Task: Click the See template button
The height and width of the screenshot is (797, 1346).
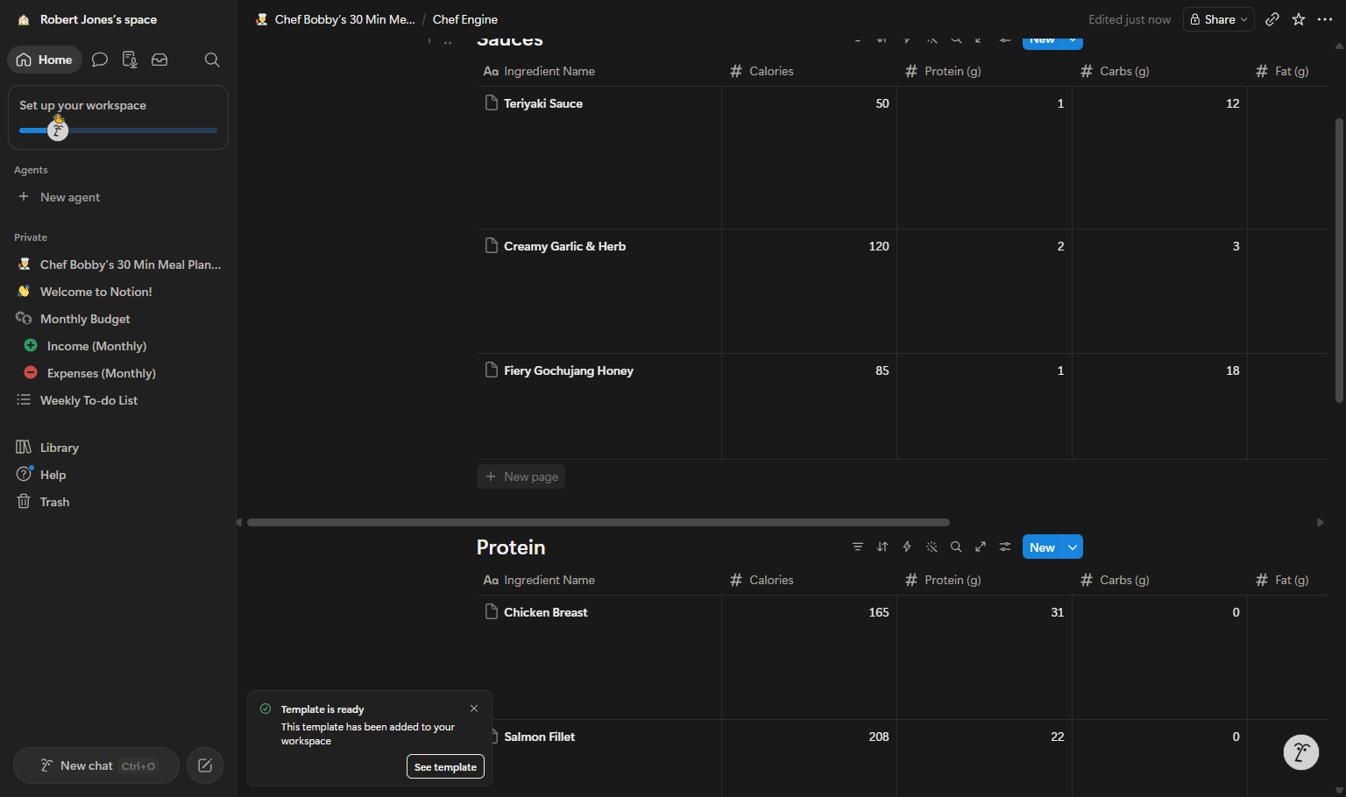Action: click(445, 766)
